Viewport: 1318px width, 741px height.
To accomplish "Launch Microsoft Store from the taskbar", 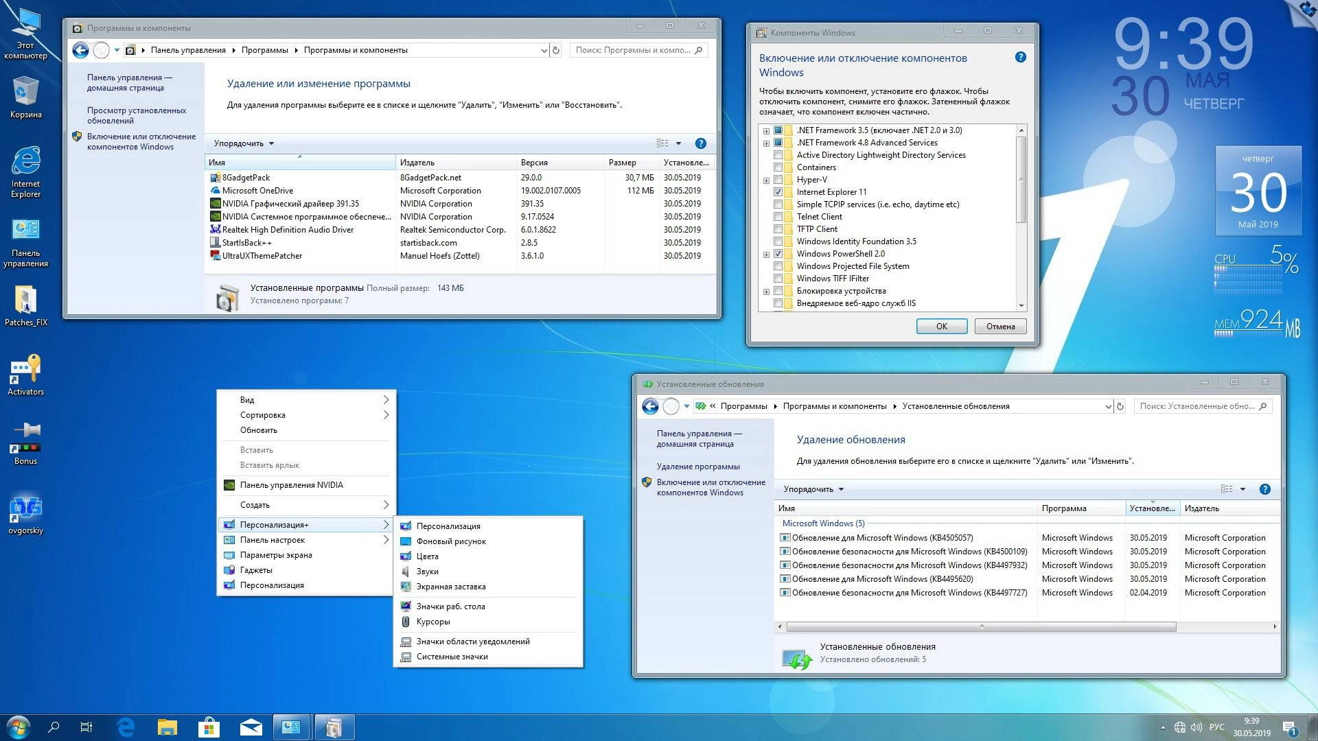I will (x=209, y=727).
